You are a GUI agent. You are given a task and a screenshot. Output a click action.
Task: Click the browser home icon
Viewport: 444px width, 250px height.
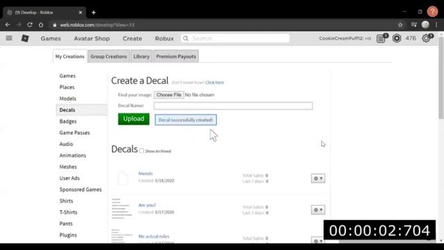[41, 25]
